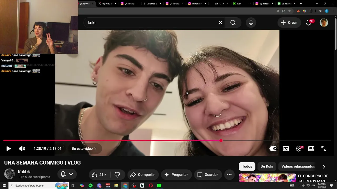Image resolution: width=337 pixels, height=189 pixels.
Task: Click the YouTube search magnifier button
Action: [x=233, y=23]
